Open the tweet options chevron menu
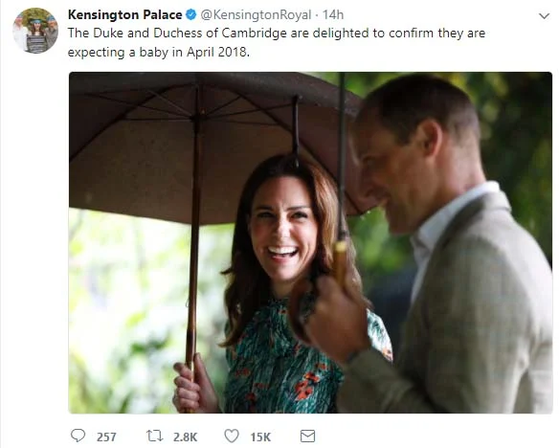The width and height of the screenshot is (559, 448). [544, 16]
